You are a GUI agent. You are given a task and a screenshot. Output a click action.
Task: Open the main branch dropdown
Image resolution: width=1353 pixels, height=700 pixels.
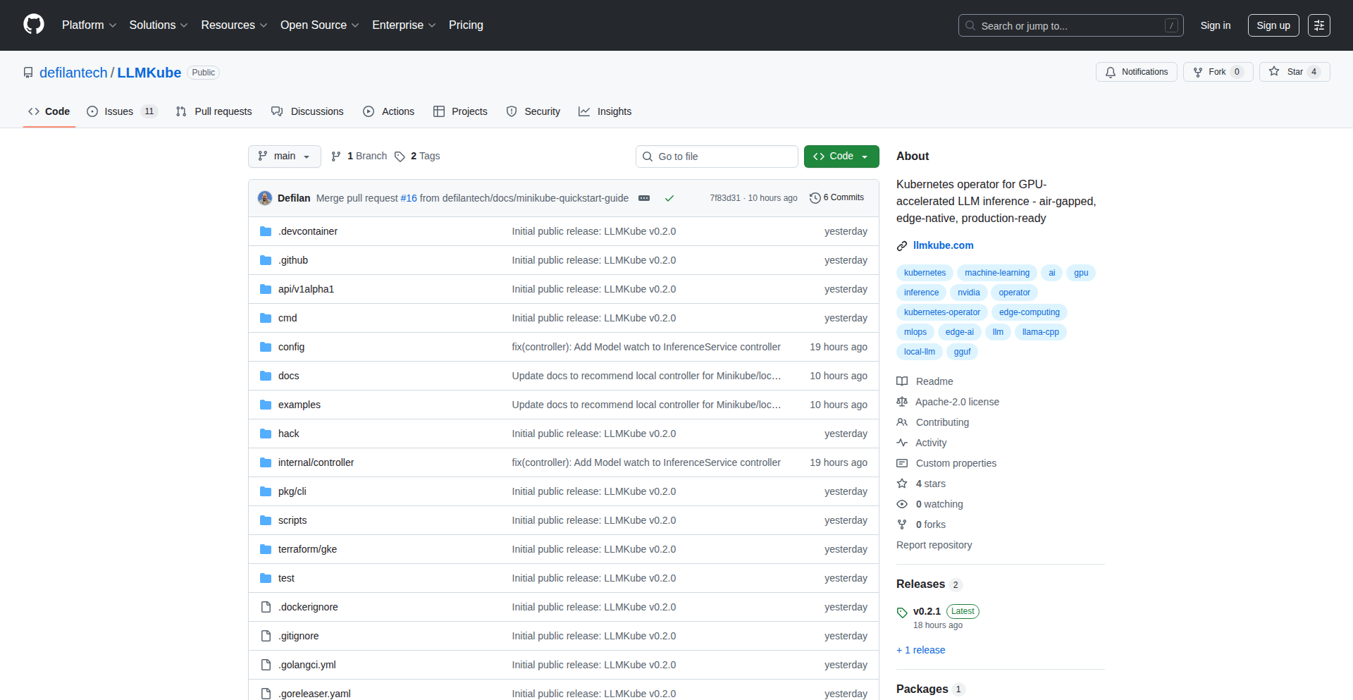click(x=284, y=156)
